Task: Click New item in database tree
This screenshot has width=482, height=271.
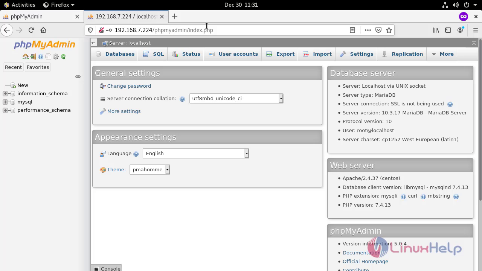Action: (23, 85)
